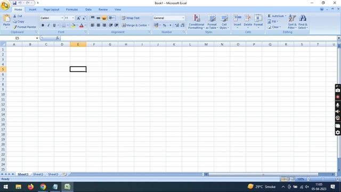Switch to the Review tab
Screen dimensions: 341x192
pos(103,10)
